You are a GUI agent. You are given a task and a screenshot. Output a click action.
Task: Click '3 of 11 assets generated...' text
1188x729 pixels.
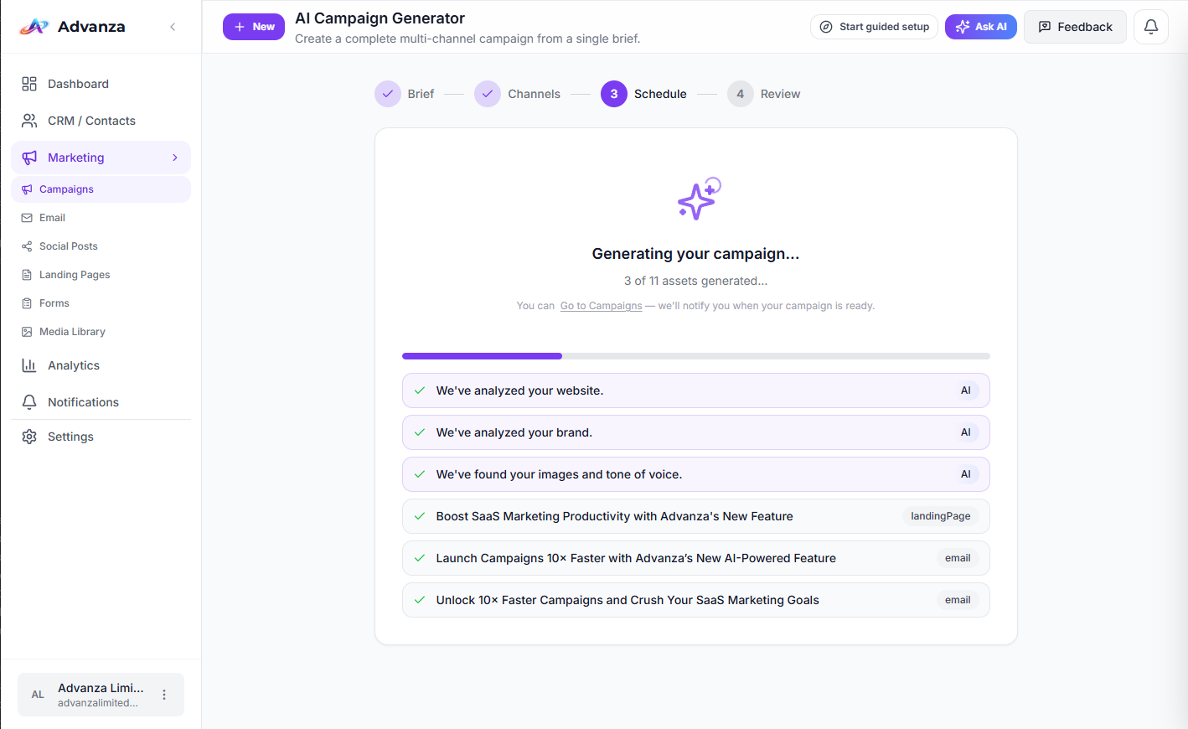tap(696, 281)
